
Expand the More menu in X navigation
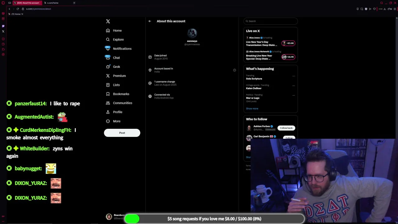click(113, 121)
